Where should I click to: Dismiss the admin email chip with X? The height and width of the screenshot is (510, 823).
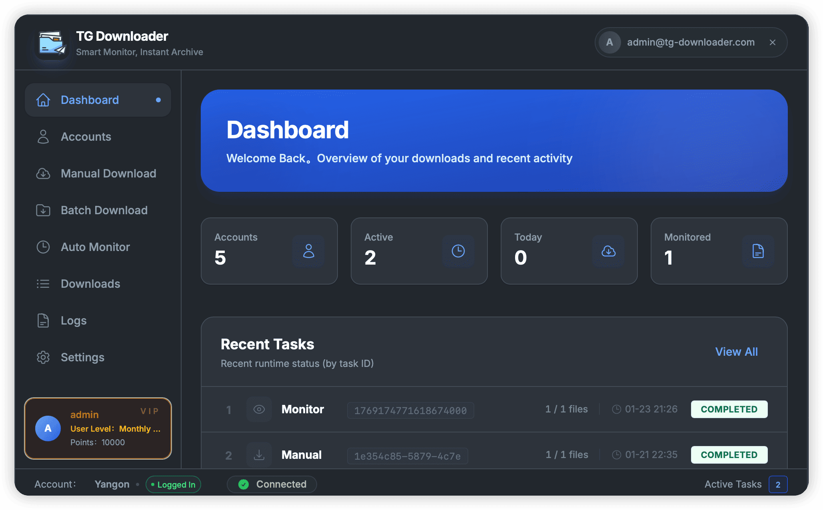pyautogui.click(x=773, y=42)
